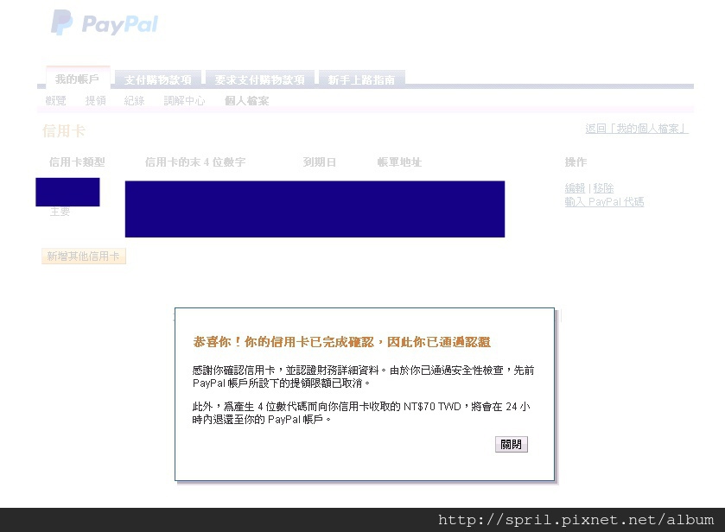Click the 主要 label under card
This screenshot has width=725, height=532.
coord(60,212)
